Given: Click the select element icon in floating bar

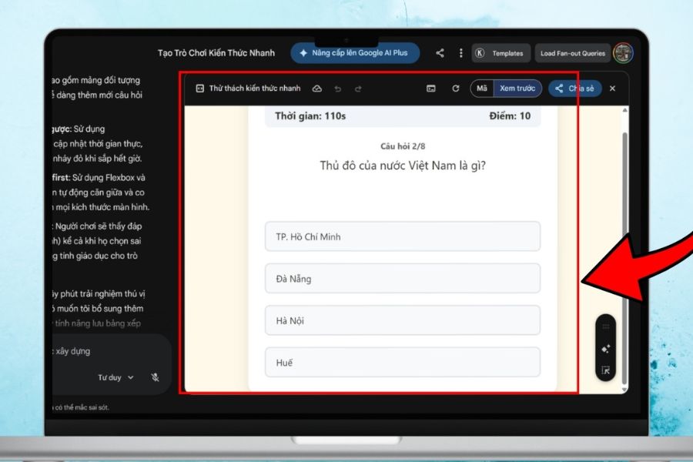Looking at the screenshot, I should (x=605, y=370).
